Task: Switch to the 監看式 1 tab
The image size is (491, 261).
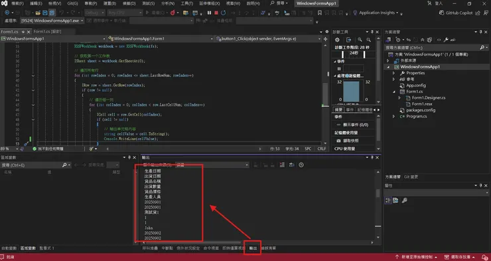Action: click(46, 248)
